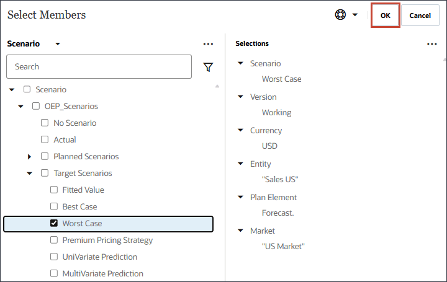The image size is (447, 282).
Task: Click the help lifebuoy icon
Action: coord(340,15)
